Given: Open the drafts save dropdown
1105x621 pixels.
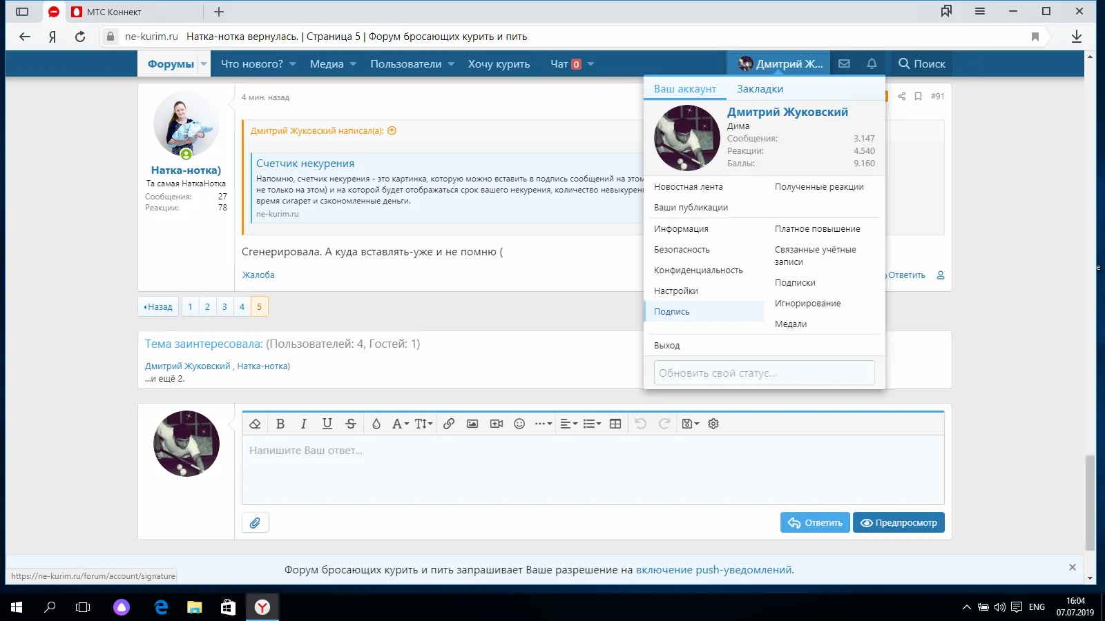Looking at the screenshot, I should 691,424.
